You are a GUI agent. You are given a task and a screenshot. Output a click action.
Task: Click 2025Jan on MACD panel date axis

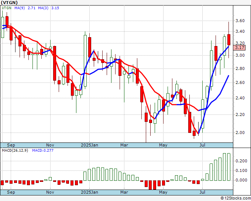coord(89,192)
